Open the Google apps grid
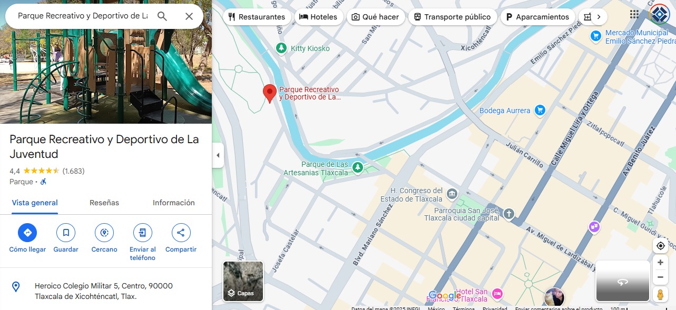The image size is (676, 310). 634,14
